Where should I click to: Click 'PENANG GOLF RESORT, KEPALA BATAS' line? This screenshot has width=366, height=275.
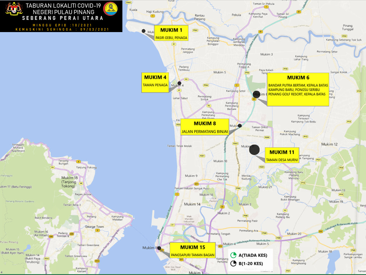click(297, 94)
